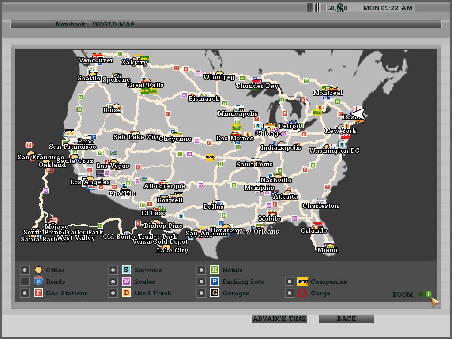Screen dimensions: 452x339
Task: Click the red cargo target icon near Oakland
Action: pyautogui.click(x=50, y=169)
